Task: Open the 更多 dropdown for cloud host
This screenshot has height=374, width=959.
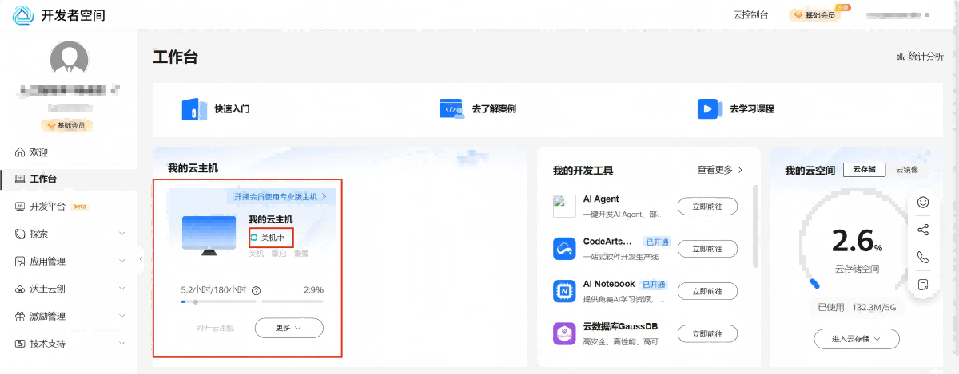Action: click(288, 328)
